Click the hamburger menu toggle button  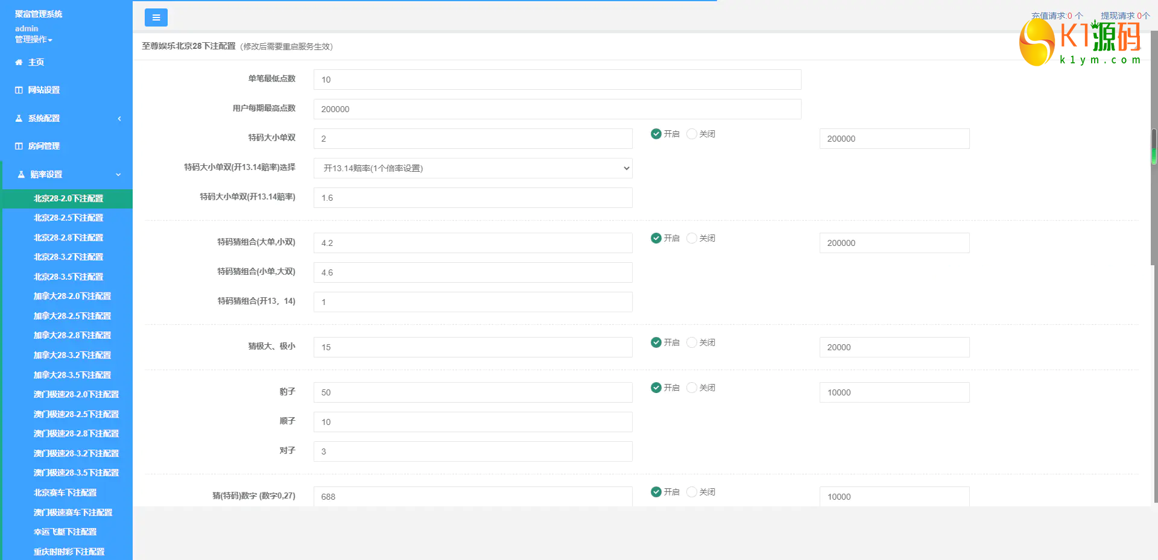click(156, 17)
